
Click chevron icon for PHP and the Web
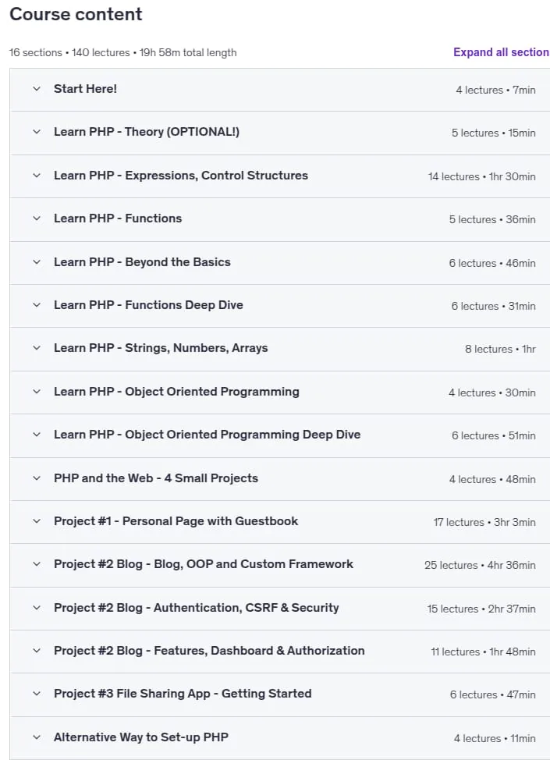pyautogui.click(x=37, y=478)
